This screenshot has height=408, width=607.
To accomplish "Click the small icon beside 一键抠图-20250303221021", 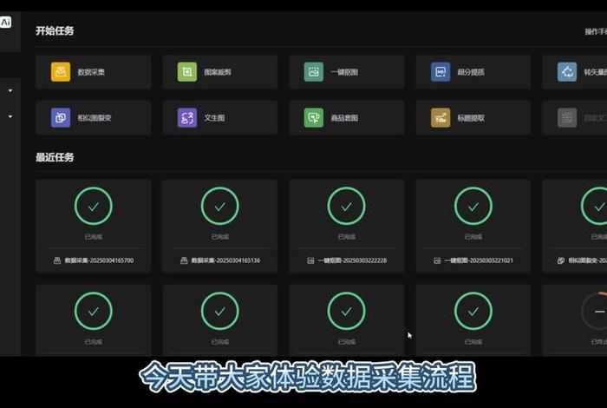I will (437, 260).
